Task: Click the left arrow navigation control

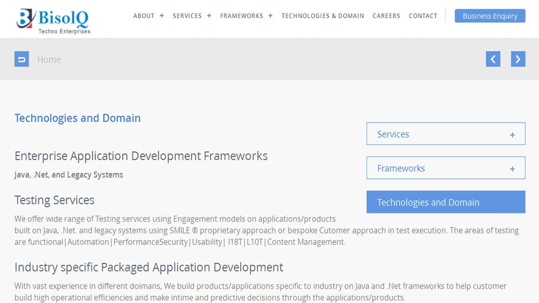Action: point(493,59)
